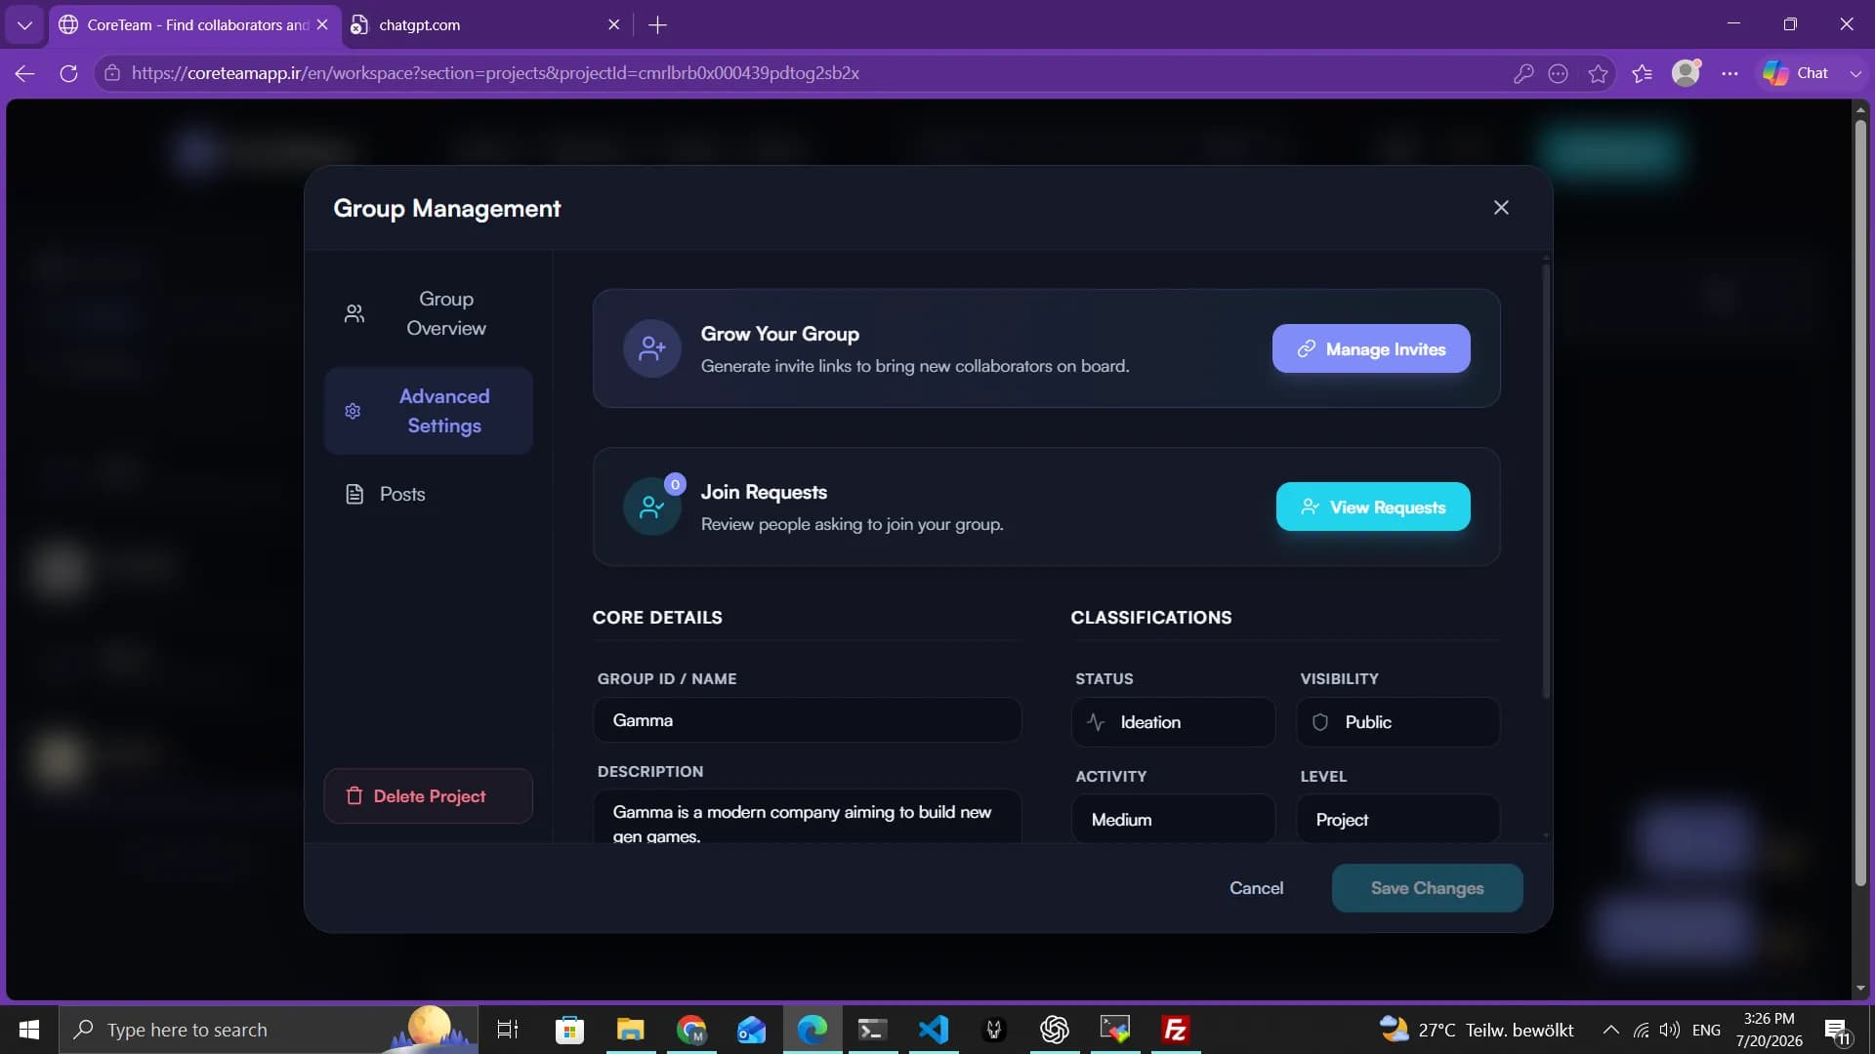This screenshot has height=1054, width=1875.
Task: Click the taskbar search box
Action: pos(269,1030)
